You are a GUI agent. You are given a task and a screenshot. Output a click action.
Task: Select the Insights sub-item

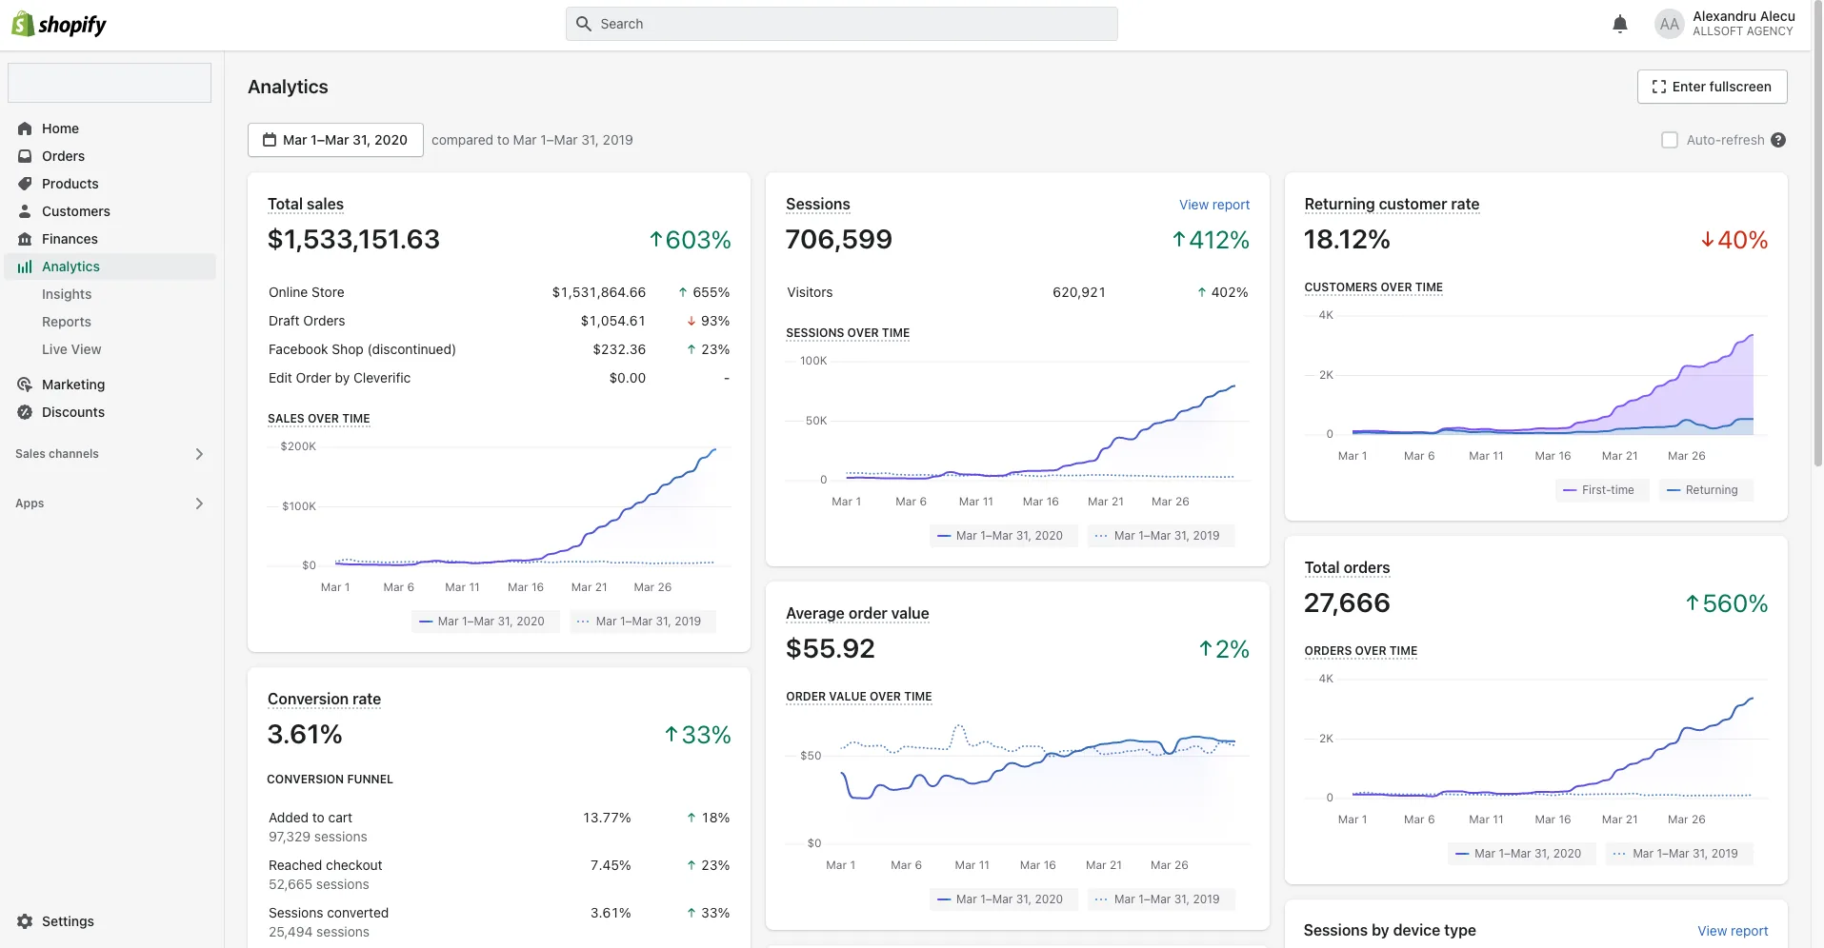(x=67, y=294)
